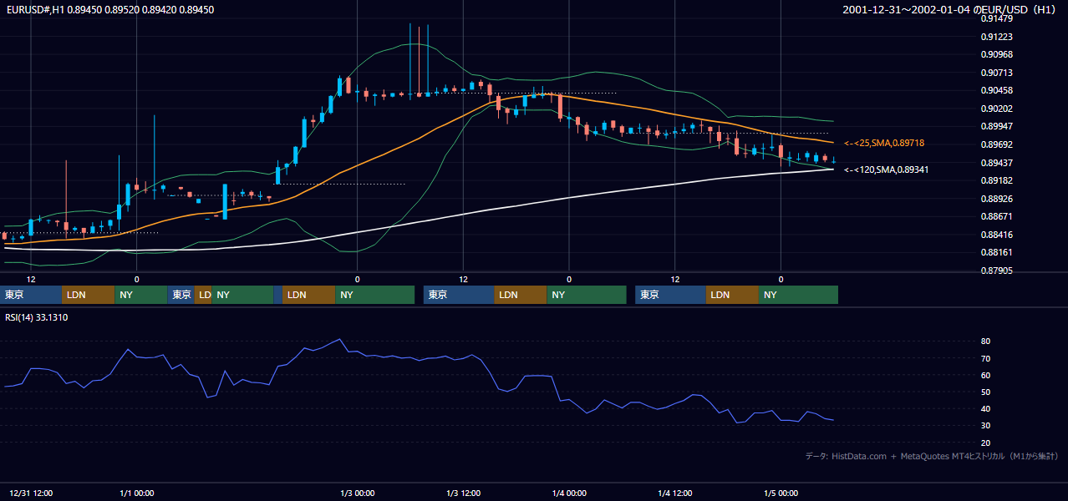Click the 1/4 12:00 date label
The width and height of the screenshot is (1068, 501).
pos(675,493)
